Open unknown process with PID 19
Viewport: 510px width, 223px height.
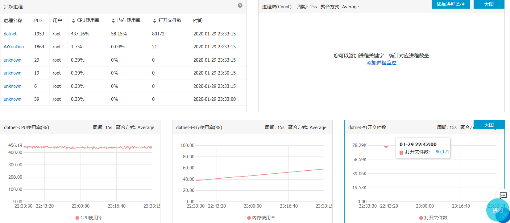[x=12, y=73]
